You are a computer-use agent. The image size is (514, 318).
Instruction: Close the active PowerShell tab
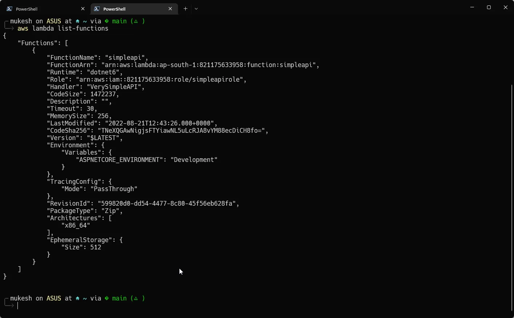170,8
